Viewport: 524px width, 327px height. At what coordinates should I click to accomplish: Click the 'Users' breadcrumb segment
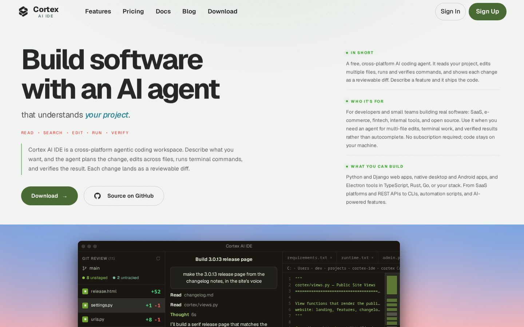pyautogui.click(x=303, y=269)
